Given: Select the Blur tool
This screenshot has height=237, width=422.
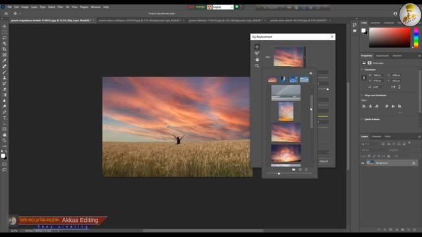Looking at the screenshot, I should (x=5, y=101).
